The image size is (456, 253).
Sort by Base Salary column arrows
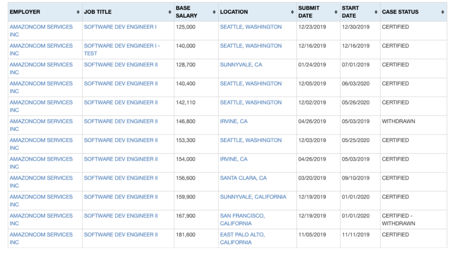[214, 12]
